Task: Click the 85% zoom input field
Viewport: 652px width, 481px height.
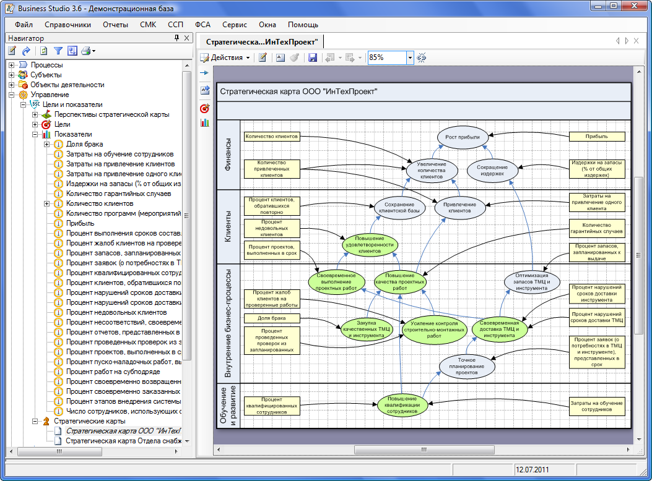Action: coord(387,57)
